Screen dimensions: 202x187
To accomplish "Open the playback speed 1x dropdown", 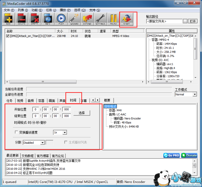I will 64,132.
